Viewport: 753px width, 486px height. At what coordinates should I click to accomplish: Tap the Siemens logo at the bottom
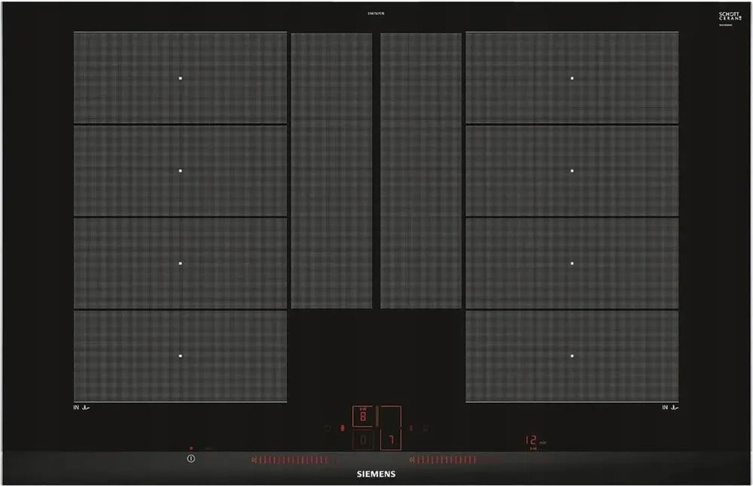click(x=376, y=474)
